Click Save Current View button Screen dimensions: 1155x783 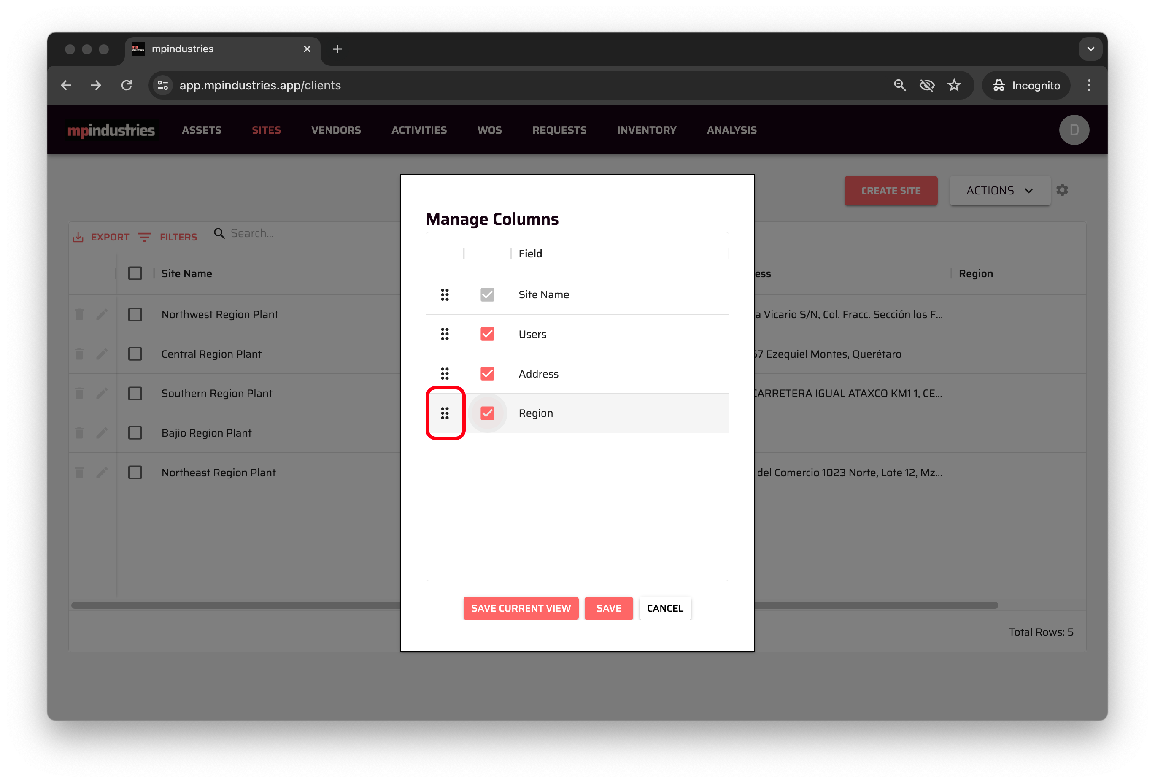tap(521, 608)
